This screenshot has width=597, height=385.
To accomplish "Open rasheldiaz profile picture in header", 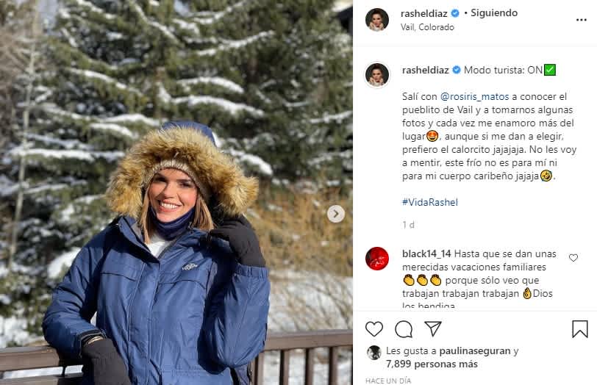I will pos(377,19).
